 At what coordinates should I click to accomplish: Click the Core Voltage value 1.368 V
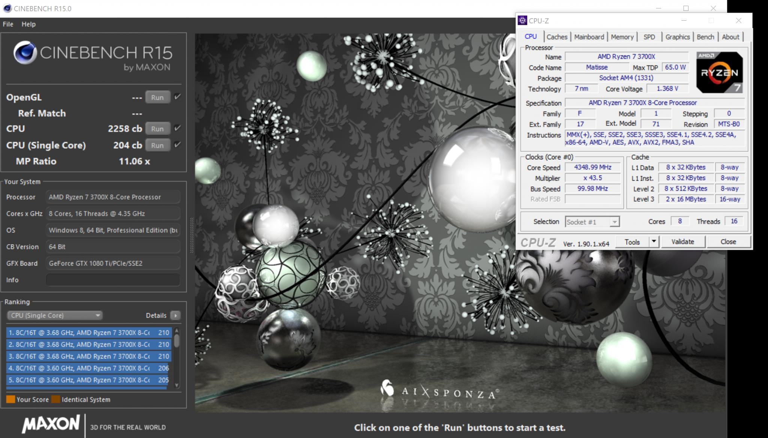(667, 88)
